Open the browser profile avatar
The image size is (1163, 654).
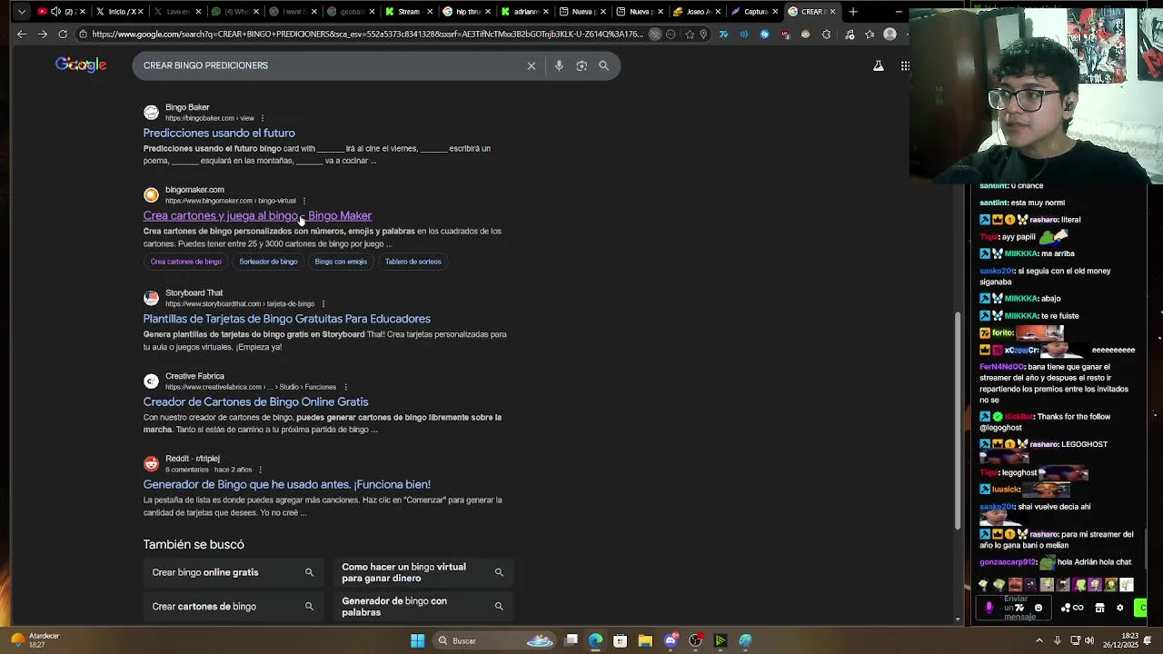click(890, 34)
